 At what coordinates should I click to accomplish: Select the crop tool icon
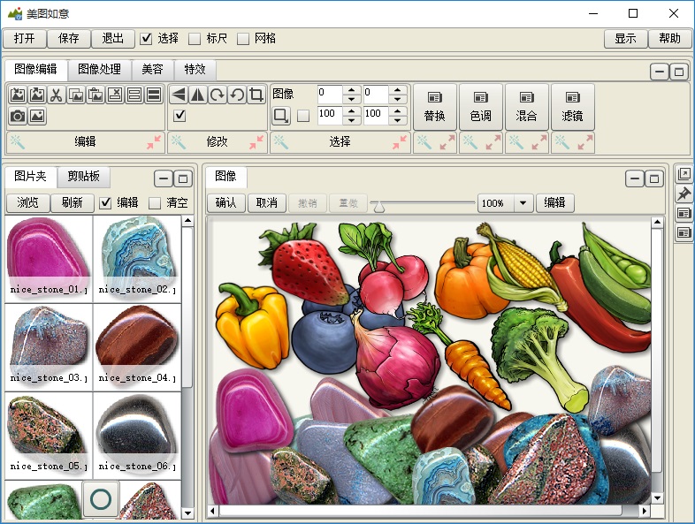[256, 95]
